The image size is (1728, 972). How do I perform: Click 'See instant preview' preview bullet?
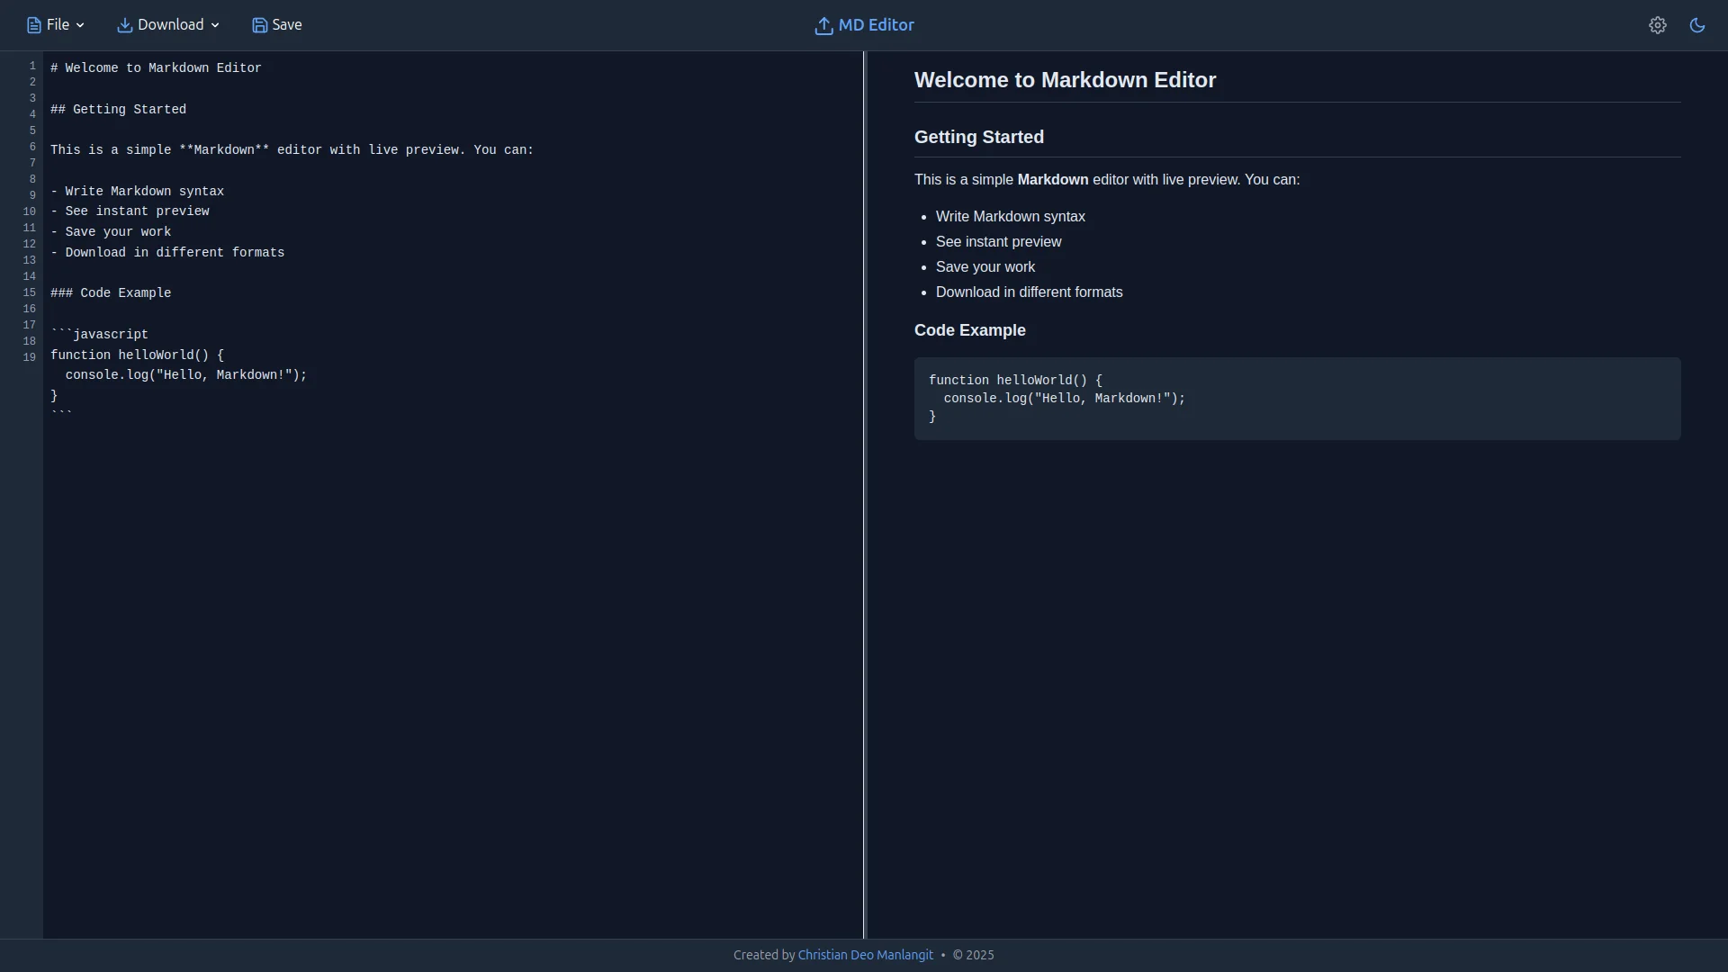[x=998, y=242]
